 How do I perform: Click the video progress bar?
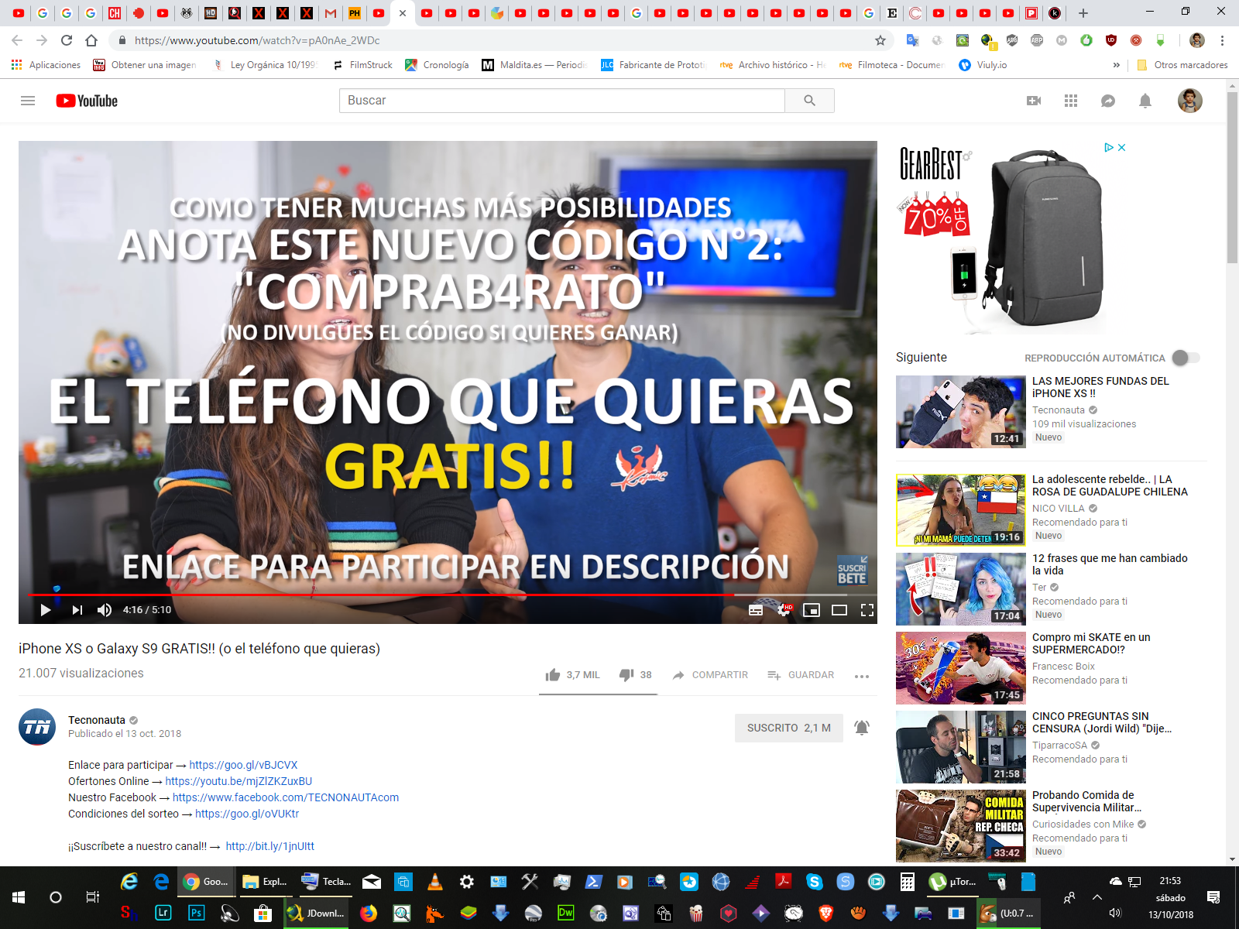click(x=387, y=595)
